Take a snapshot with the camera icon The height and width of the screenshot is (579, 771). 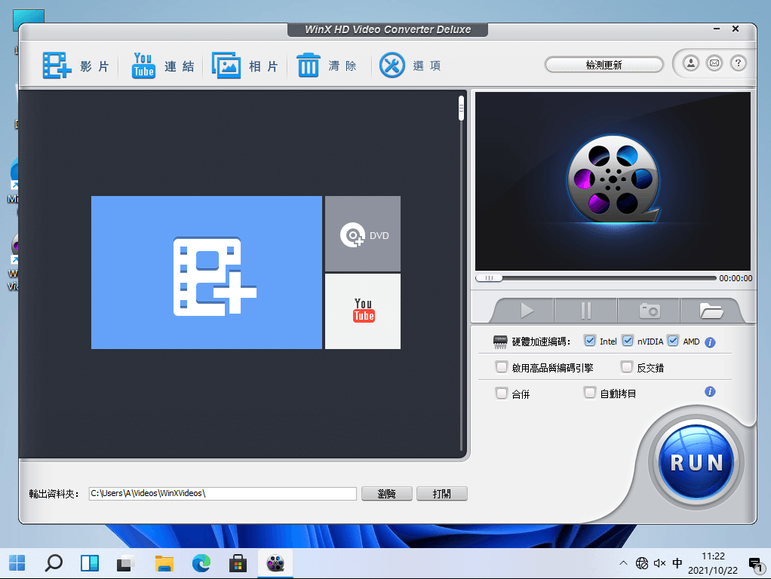coord(649,311)
